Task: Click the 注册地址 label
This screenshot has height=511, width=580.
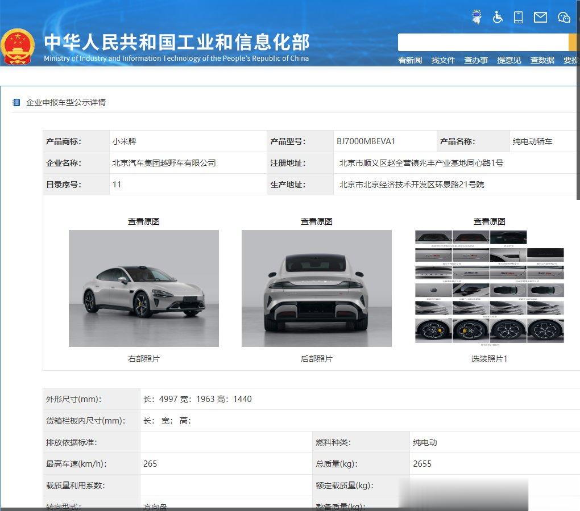Action: pyautogui.click(x=288, y=163)
